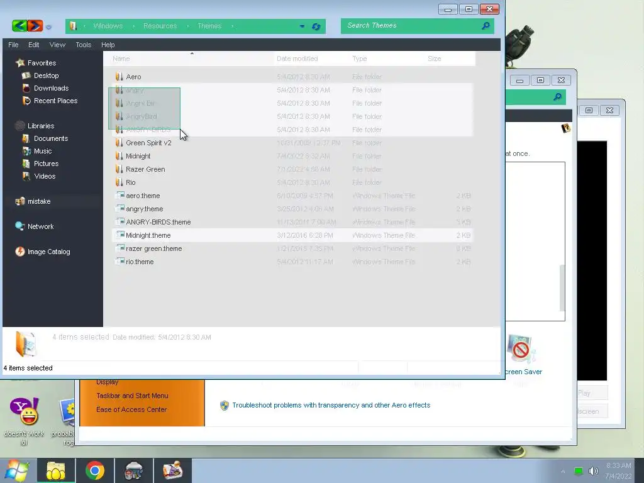This screenshot has height=483, width=644.
Task: Open the File menu
Action: pos(13,45)
